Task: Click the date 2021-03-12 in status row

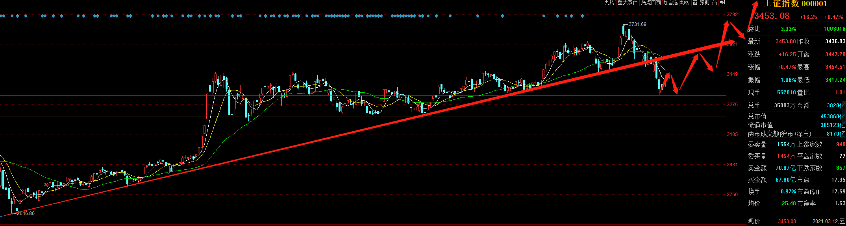Action: coord(827,221)
